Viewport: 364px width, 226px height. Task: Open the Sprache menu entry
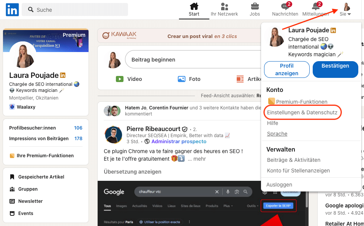click(x=277, y=134)
